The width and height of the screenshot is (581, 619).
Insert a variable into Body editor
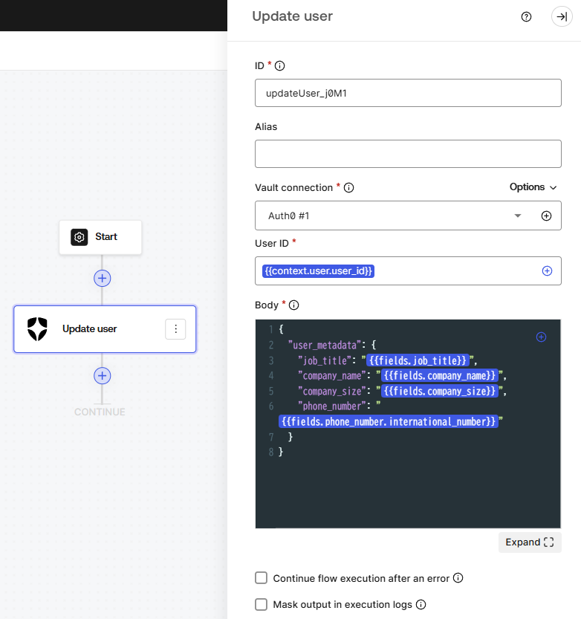tap(541, 337)
